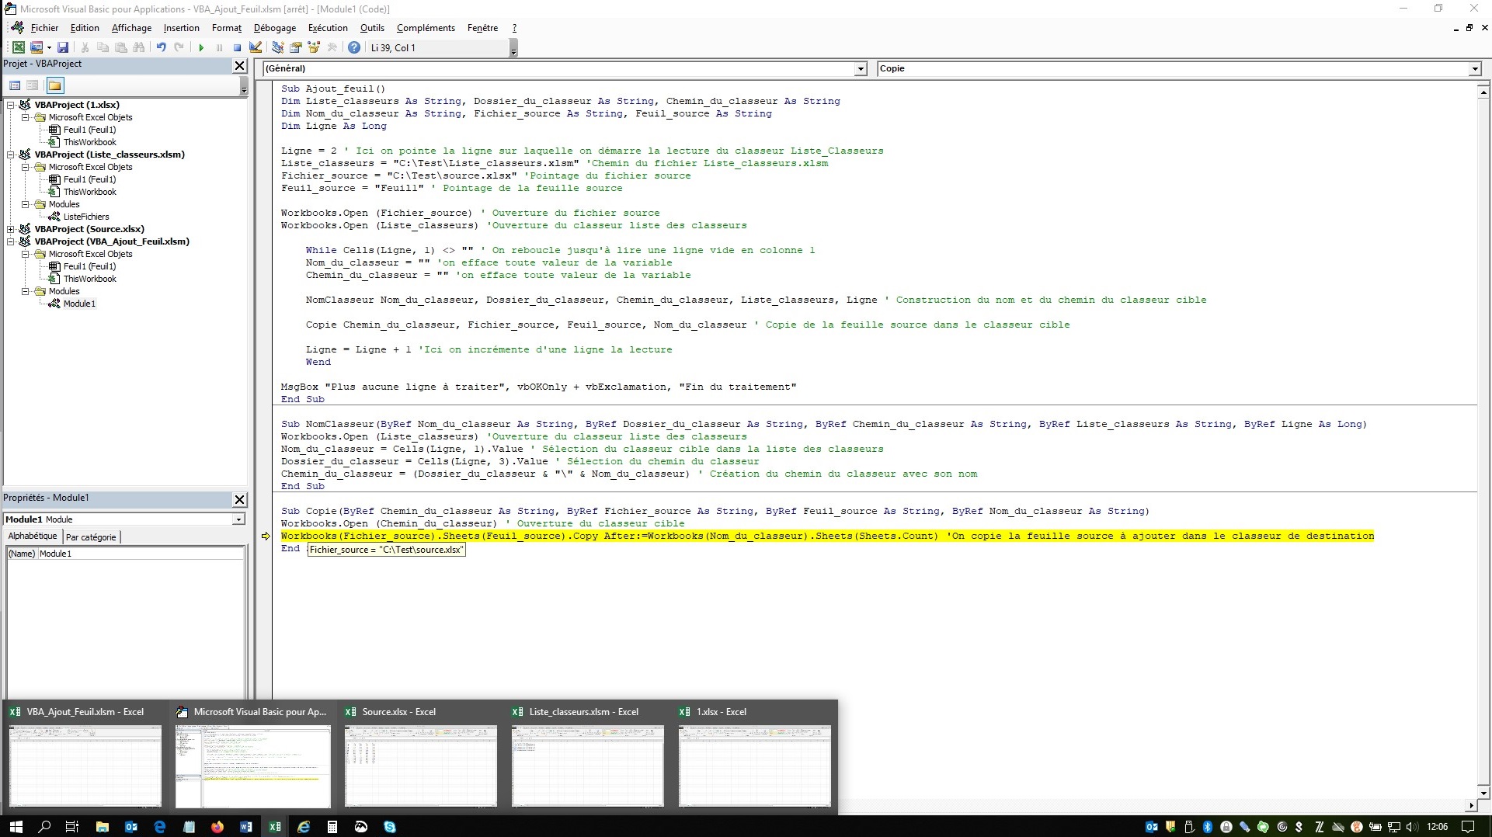Viewport: 1492px width, 837px height.
Task: Click View Code icon in Project pane
Action: 15,85
